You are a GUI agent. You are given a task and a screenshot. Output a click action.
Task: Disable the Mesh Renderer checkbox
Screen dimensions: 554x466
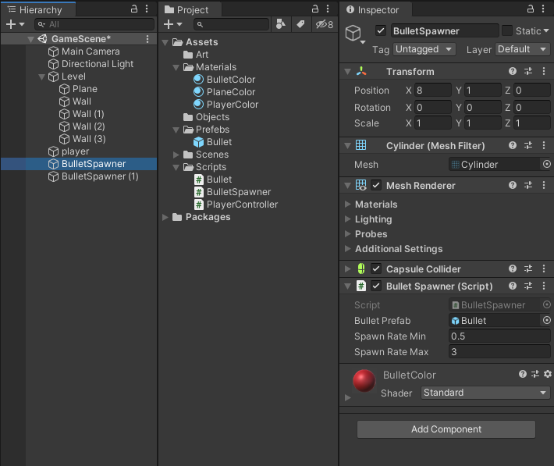[376, 185]
